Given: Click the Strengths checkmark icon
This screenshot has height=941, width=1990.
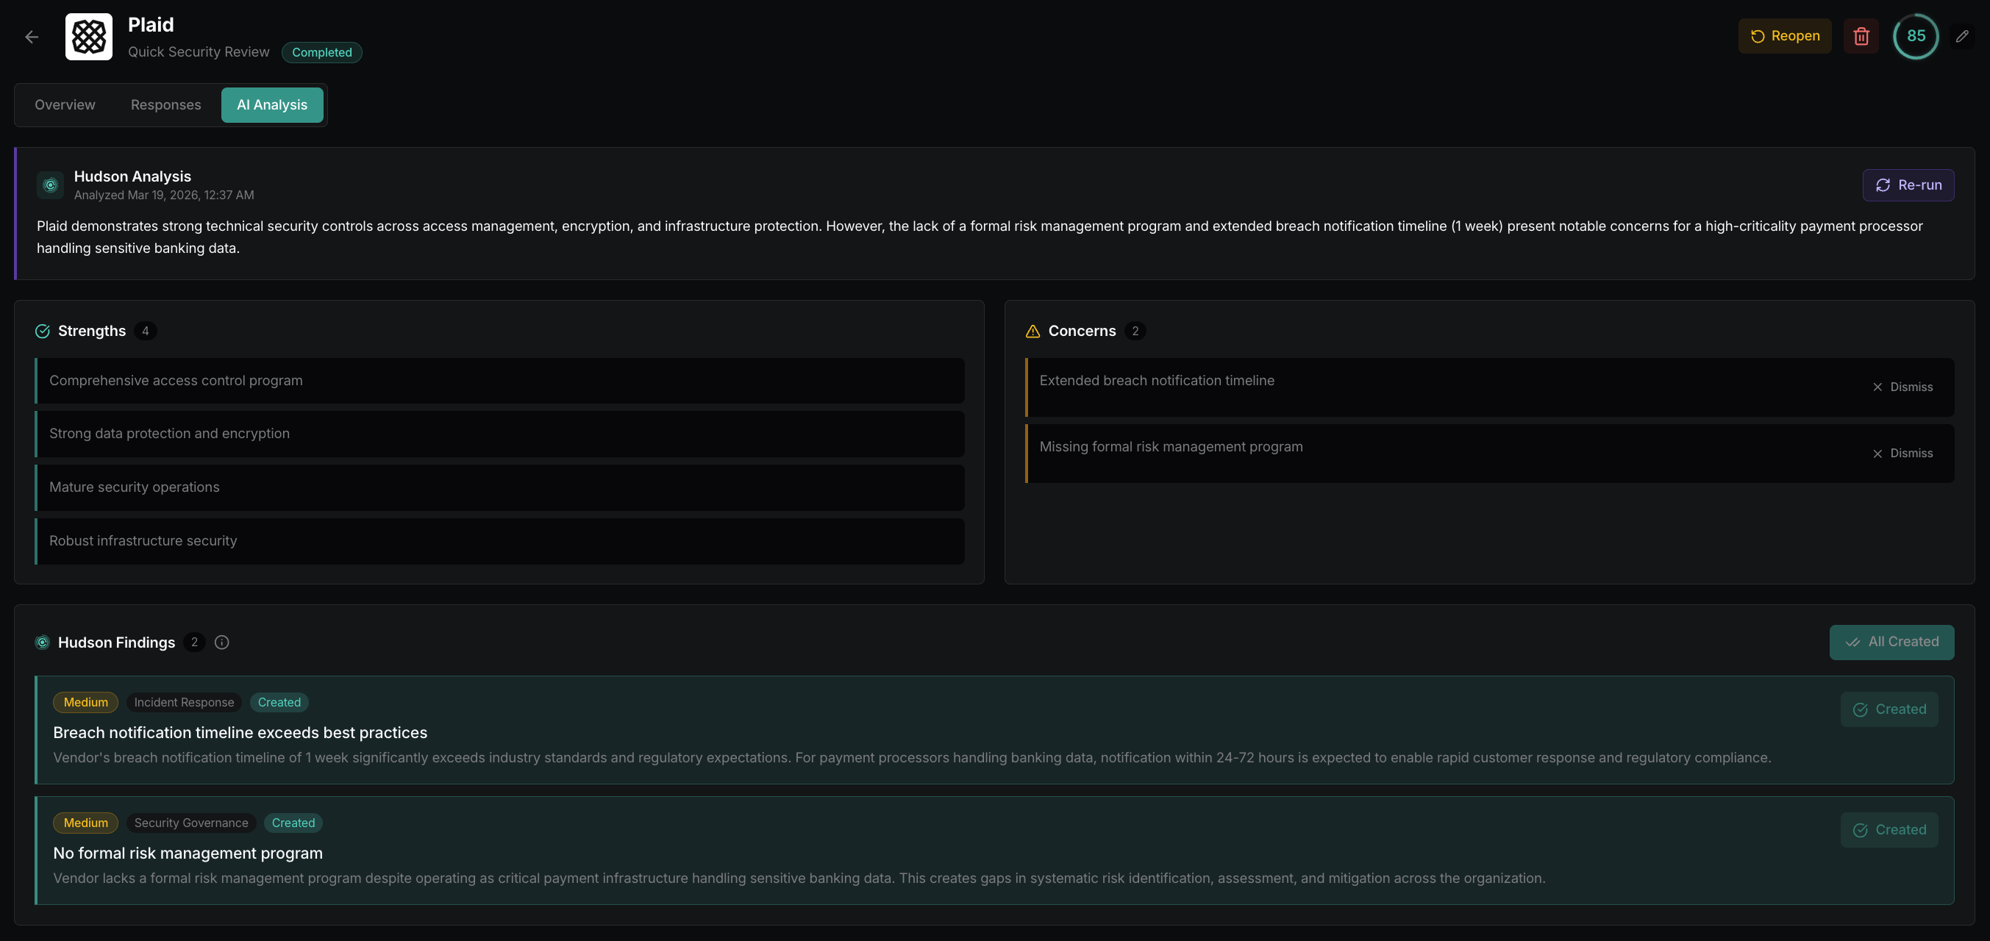Looking at the screenshot, I should [43, 331].
